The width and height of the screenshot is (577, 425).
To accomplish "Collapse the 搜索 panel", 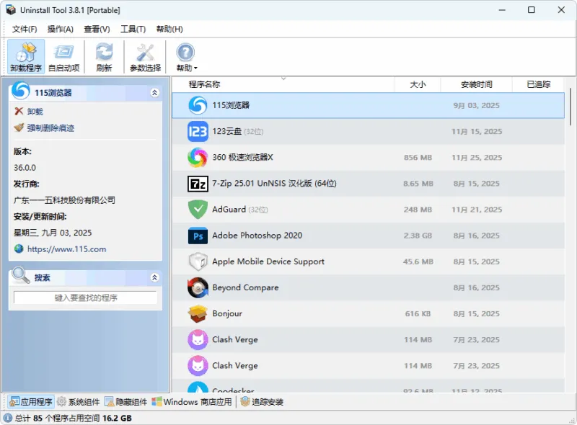I will tap(154, 277).
